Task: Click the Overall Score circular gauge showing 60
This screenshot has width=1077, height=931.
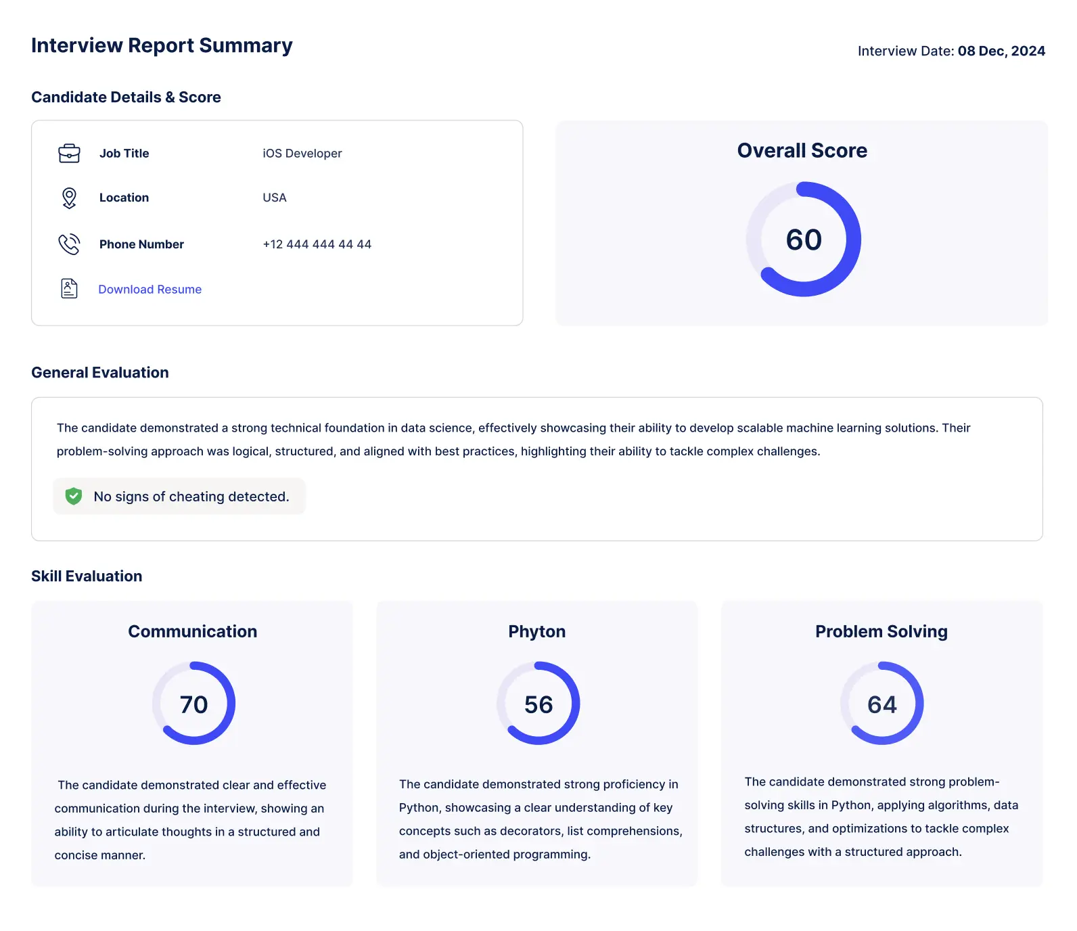Action: (x=803, y=240)
